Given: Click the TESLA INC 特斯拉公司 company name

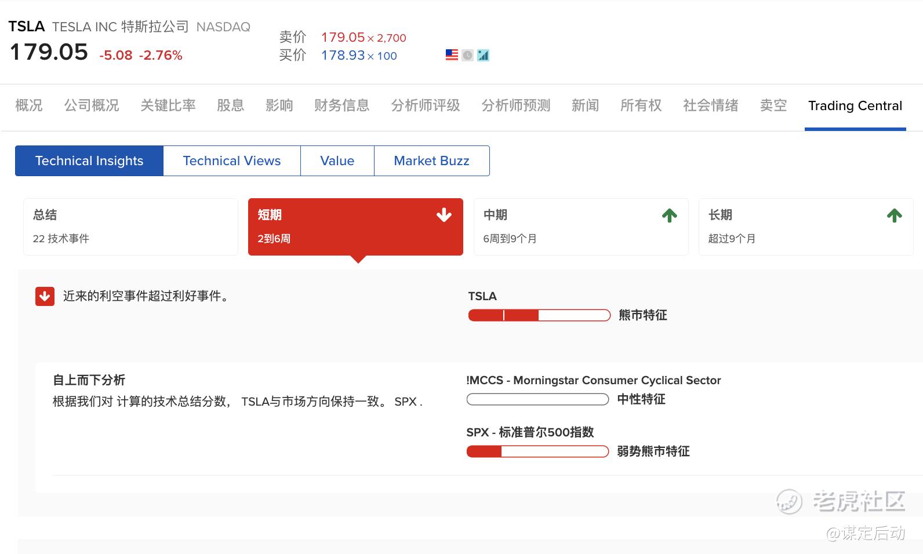Looking at the screenshot, I should (121, 27).
